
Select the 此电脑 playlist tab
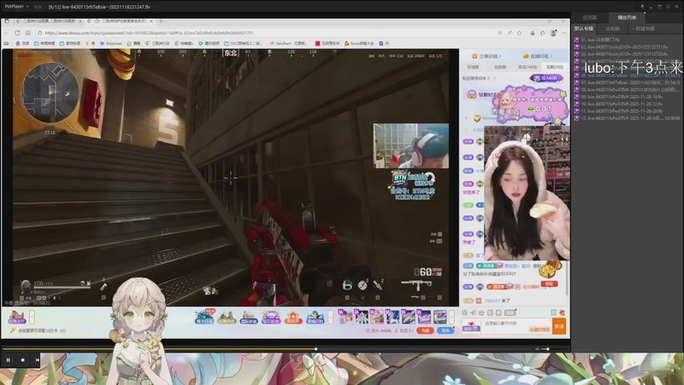(612, 28)
